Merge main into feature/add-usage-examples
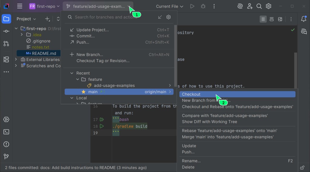The height and width of the screenshot is (172, 310). tap(237, 137)
